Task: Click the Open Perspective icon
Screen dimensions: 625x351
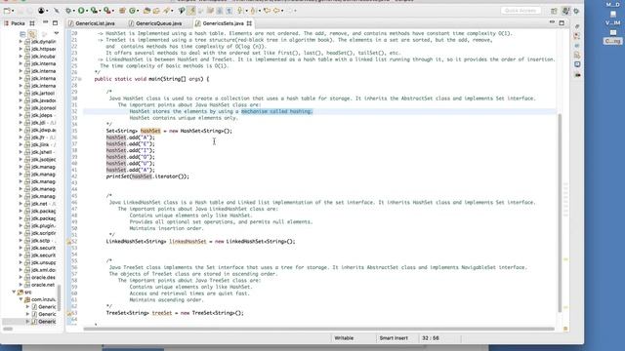Action: pos(554,11)
